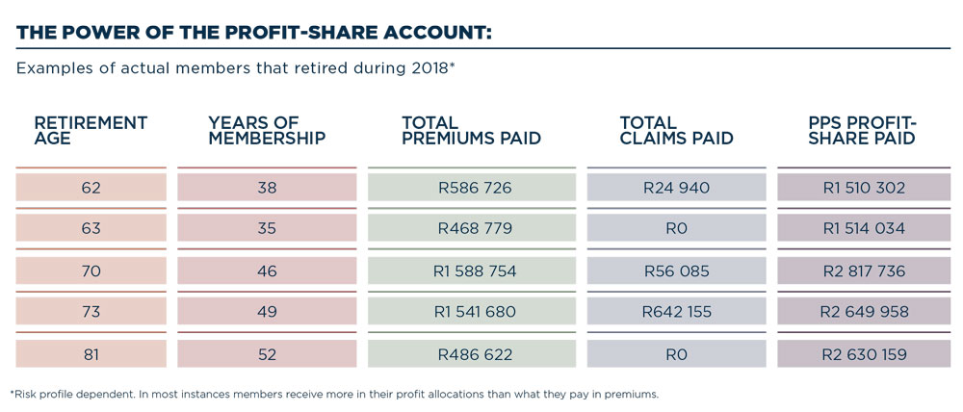Select the Retirement Age column header
The height and width of the screenshot is (412, 963).
click(x=91, y=130)
